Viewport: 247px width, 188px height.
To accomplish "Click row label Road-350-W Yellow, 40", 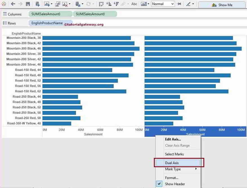I will pyautogui.click(x=24, y=123).
